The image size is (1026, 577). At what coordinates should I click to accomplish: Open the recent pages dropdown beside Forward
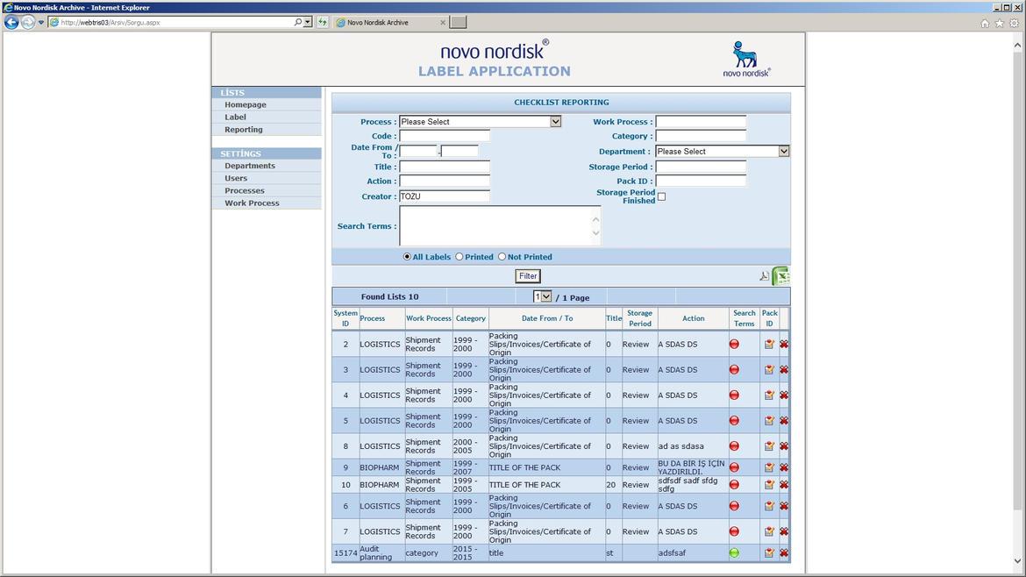[x=41, y=22]
